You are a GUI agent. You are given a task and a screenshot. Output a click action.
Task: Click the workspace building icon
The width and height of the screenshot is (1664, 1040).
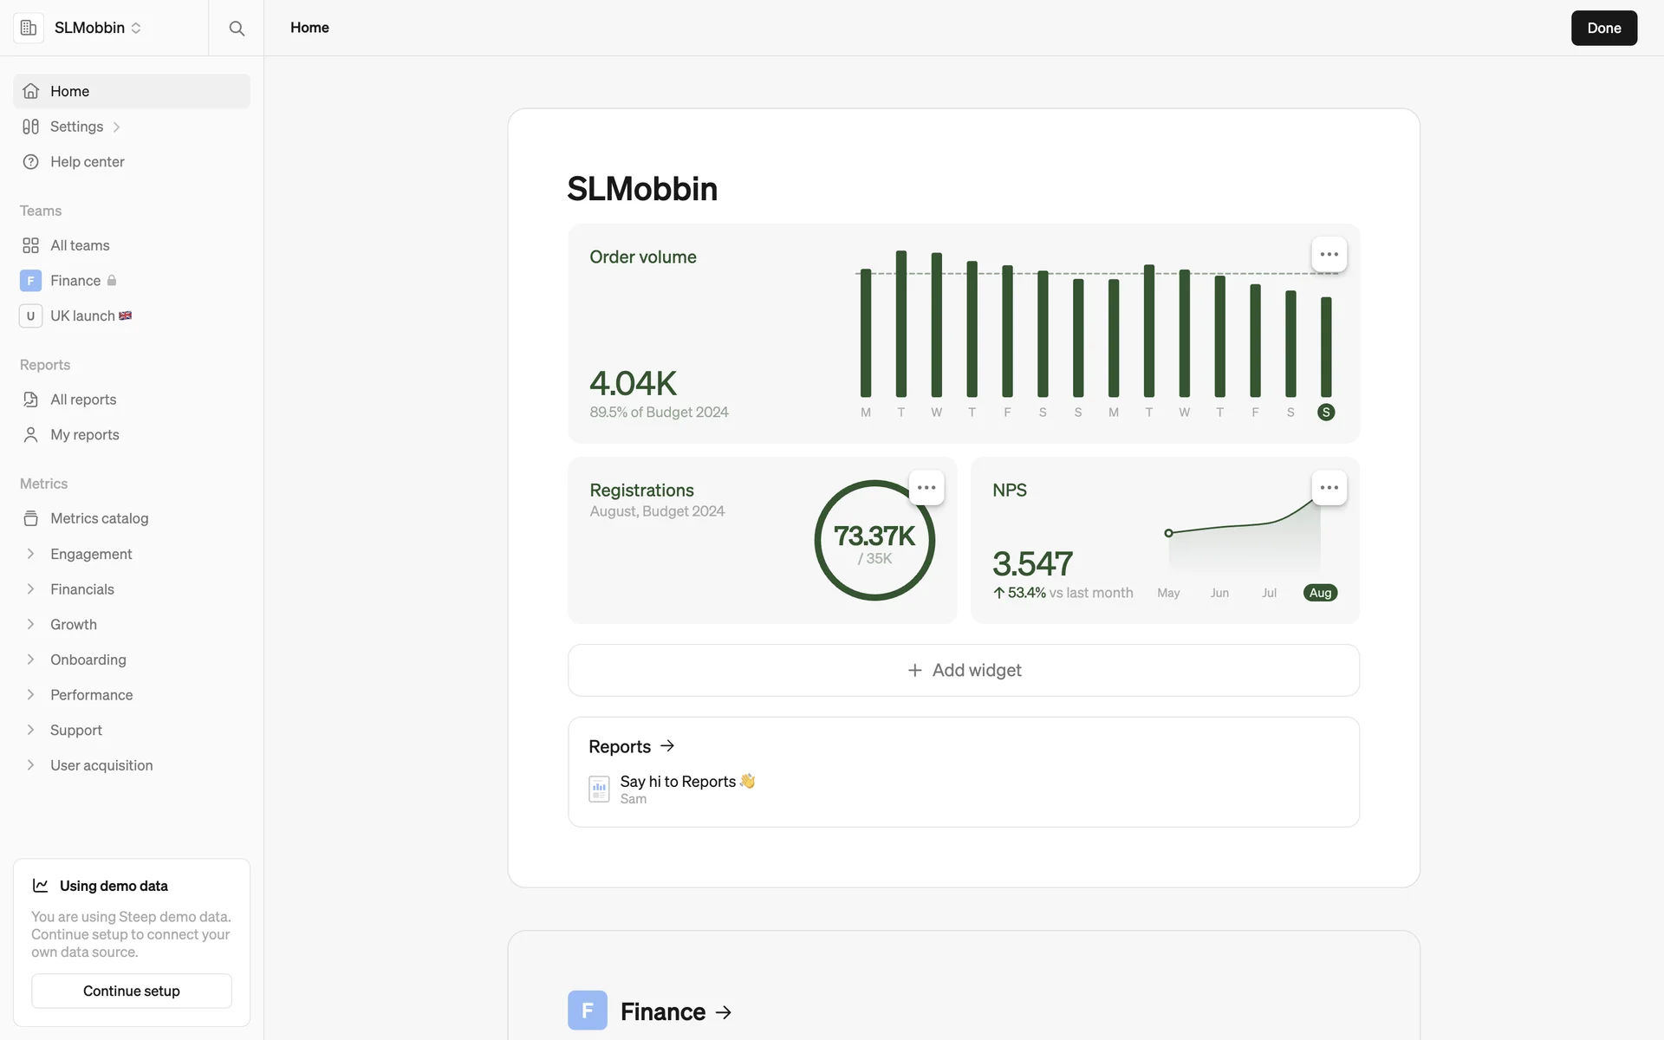click(x=29, y=28)
